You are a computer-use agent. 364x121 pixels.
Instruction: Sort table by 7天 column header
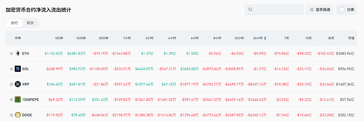click(x=286, y=38)
